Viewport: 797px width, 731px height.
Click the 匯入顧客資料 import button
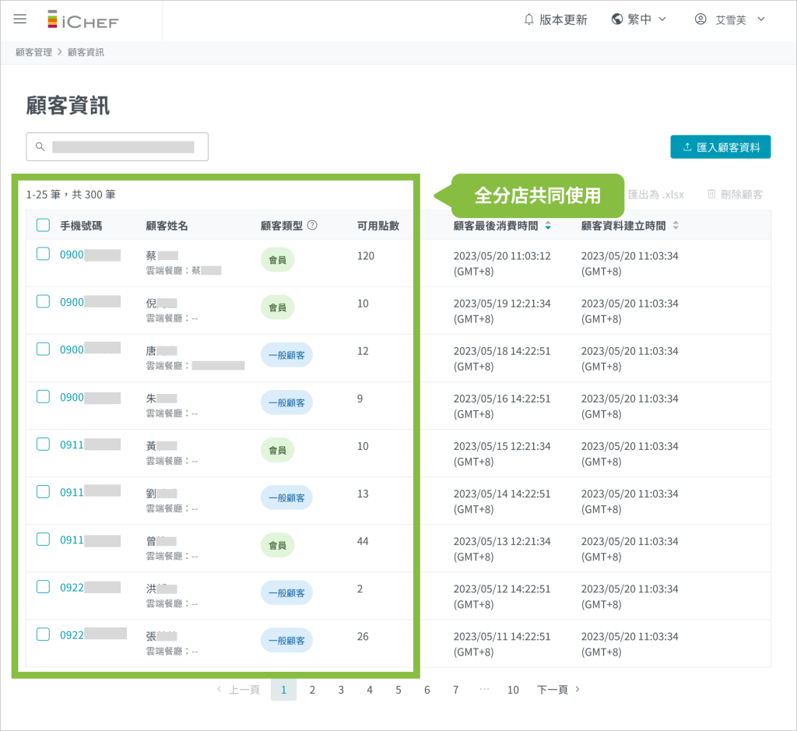point(720,147)
